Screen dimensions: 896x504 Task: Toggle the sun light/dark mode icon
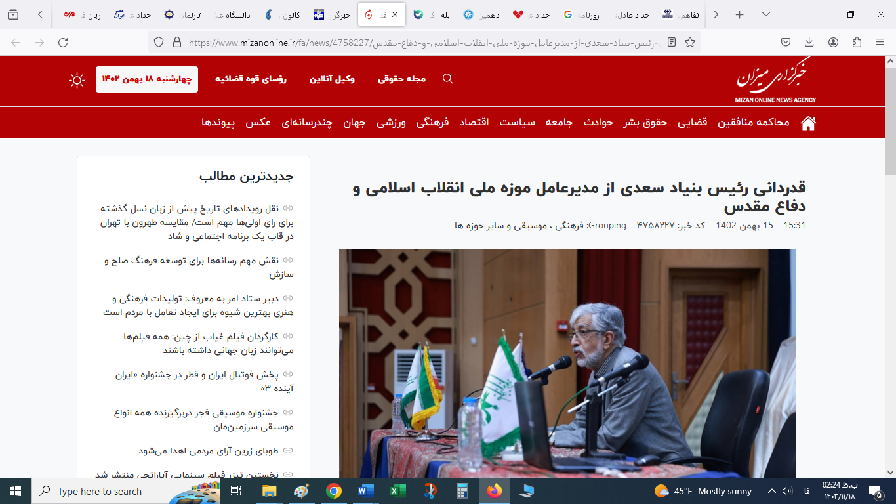click(77, 80)
